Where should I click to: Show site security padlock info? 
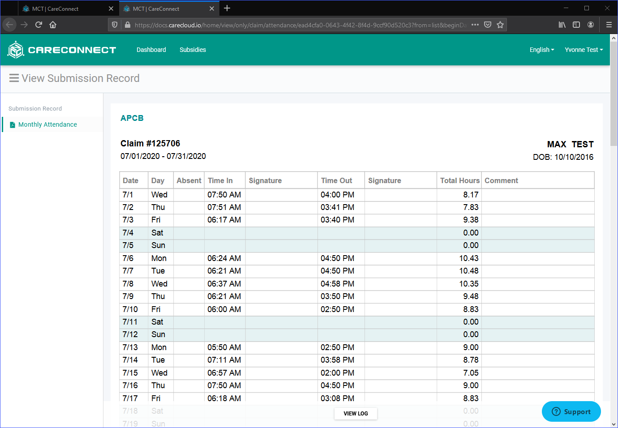coord(128,25)
